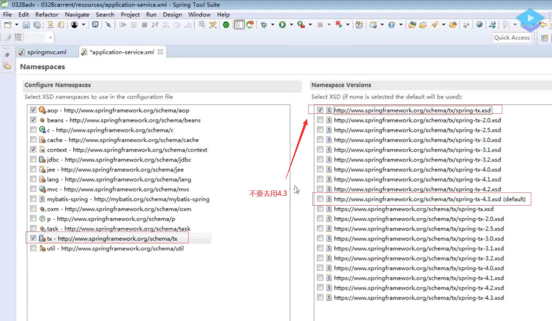Click the green relaunch icon with red badge

click(x=250, y=25)
